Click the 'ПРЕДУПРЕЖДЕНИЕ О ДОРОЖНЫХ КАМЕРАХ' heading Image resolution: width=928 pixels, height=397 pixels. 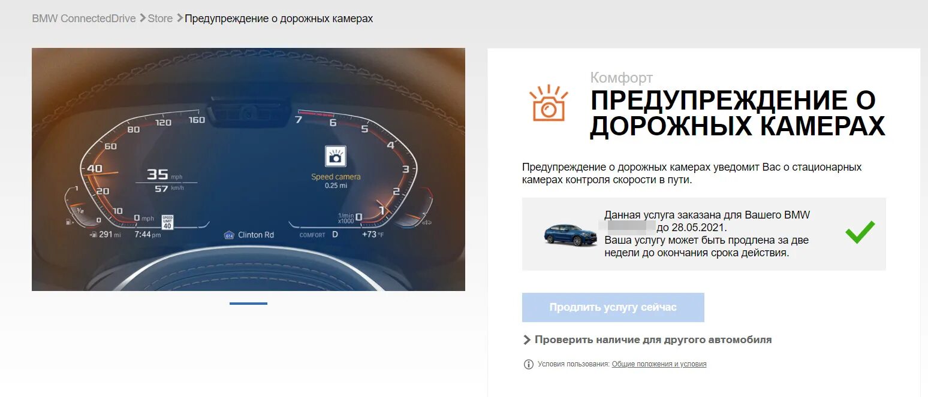click(737, 113)
